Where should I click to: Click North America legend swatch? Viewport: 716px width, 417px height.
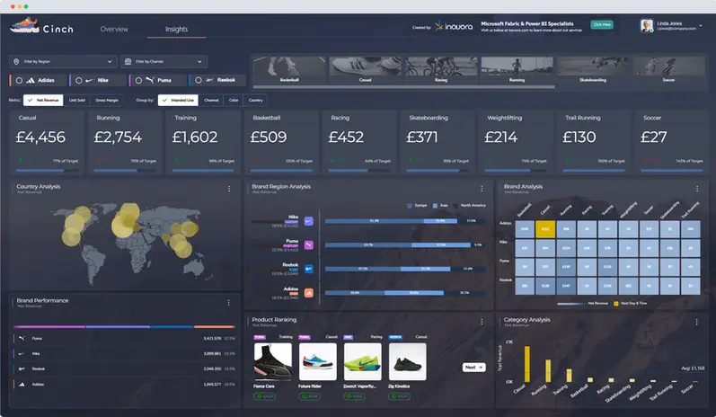455,206
